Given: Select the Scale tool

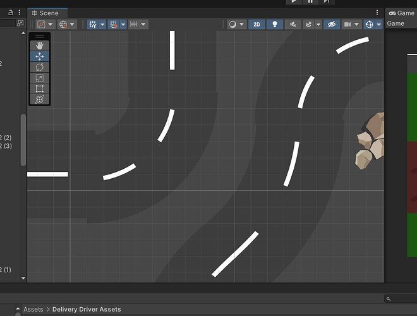Looking at the screenshot, I should tap(39, 78).
